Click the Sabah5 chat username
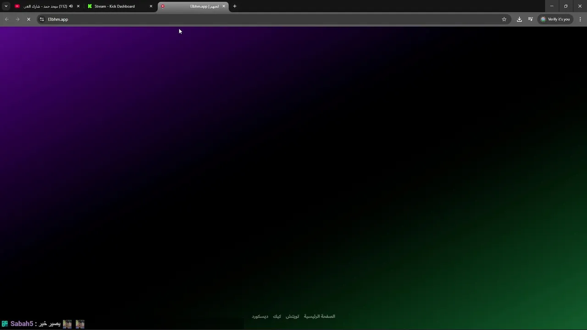 22,324
